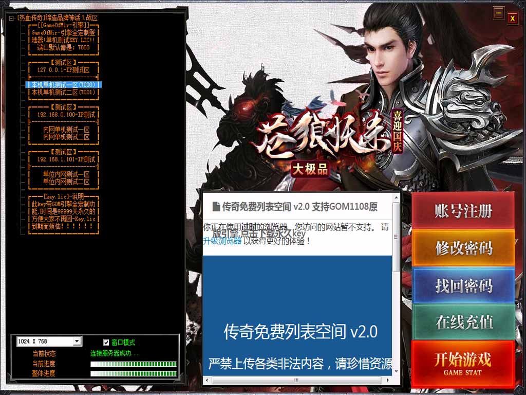Click the 升级浏览器 upgrade browser link
Image resolution: width=526 pixels, height=395 pixels.
pos(222,240)
